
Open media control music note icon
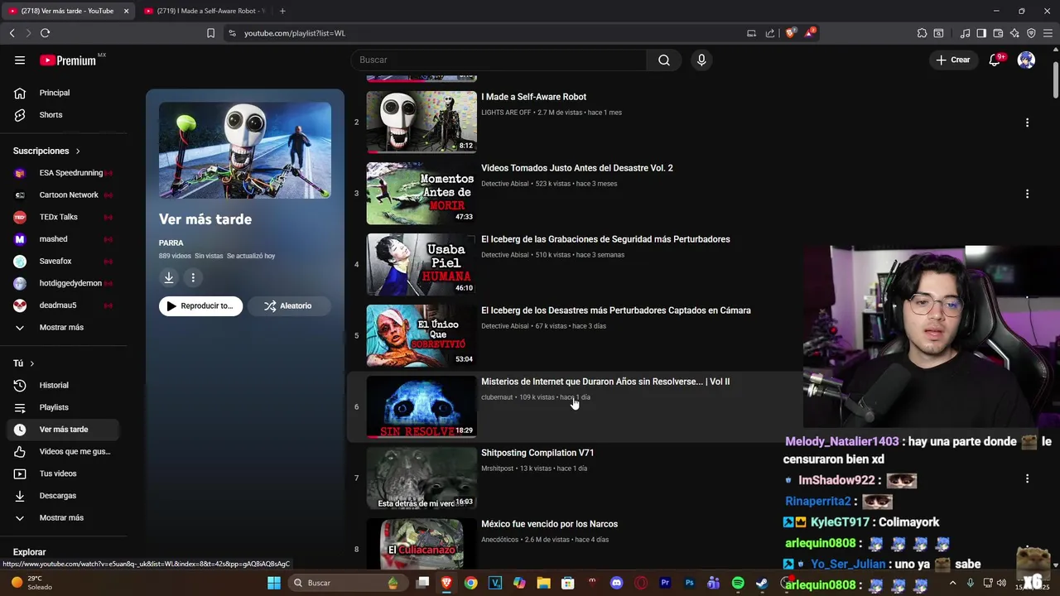(965, 33)
